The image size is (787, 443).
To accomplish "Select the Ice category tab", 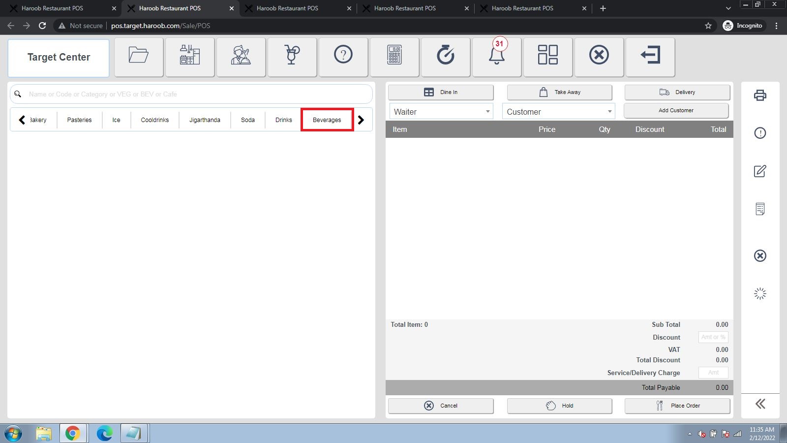I will (x=116, y=120).
